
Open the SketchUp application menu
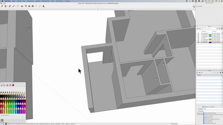pyautogui.click(x=8, y=1)
